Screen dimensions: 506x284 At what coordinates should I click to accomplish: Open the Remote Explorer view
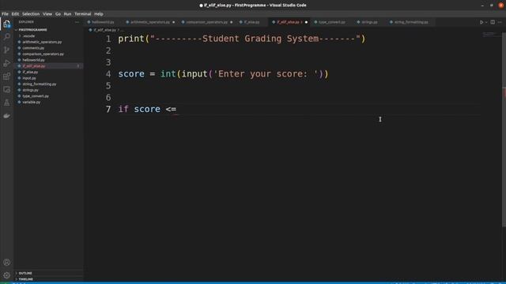point(7,89)
